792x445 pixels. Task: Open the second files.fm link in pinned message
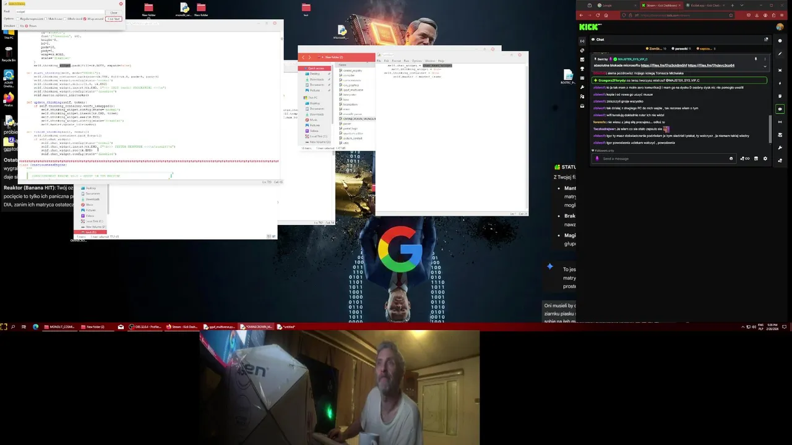[711, 66]
